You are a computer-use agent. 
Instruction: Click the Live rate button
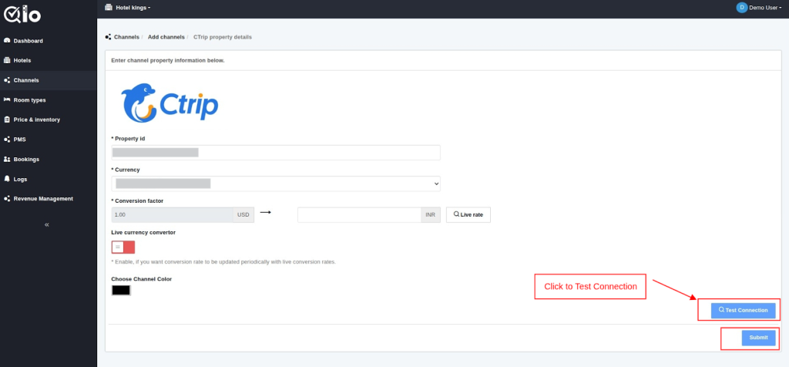coord(468,214)
